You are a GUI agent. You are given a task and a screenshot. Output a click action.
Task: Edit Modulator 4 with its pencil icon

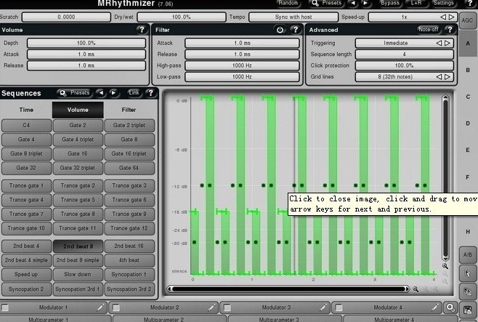(435, 307)
